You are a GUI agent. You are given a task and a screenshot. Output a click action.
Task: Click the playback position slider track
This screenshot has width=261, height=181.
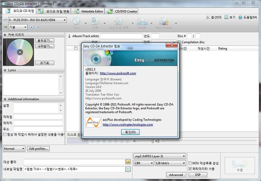pos(209,141)
